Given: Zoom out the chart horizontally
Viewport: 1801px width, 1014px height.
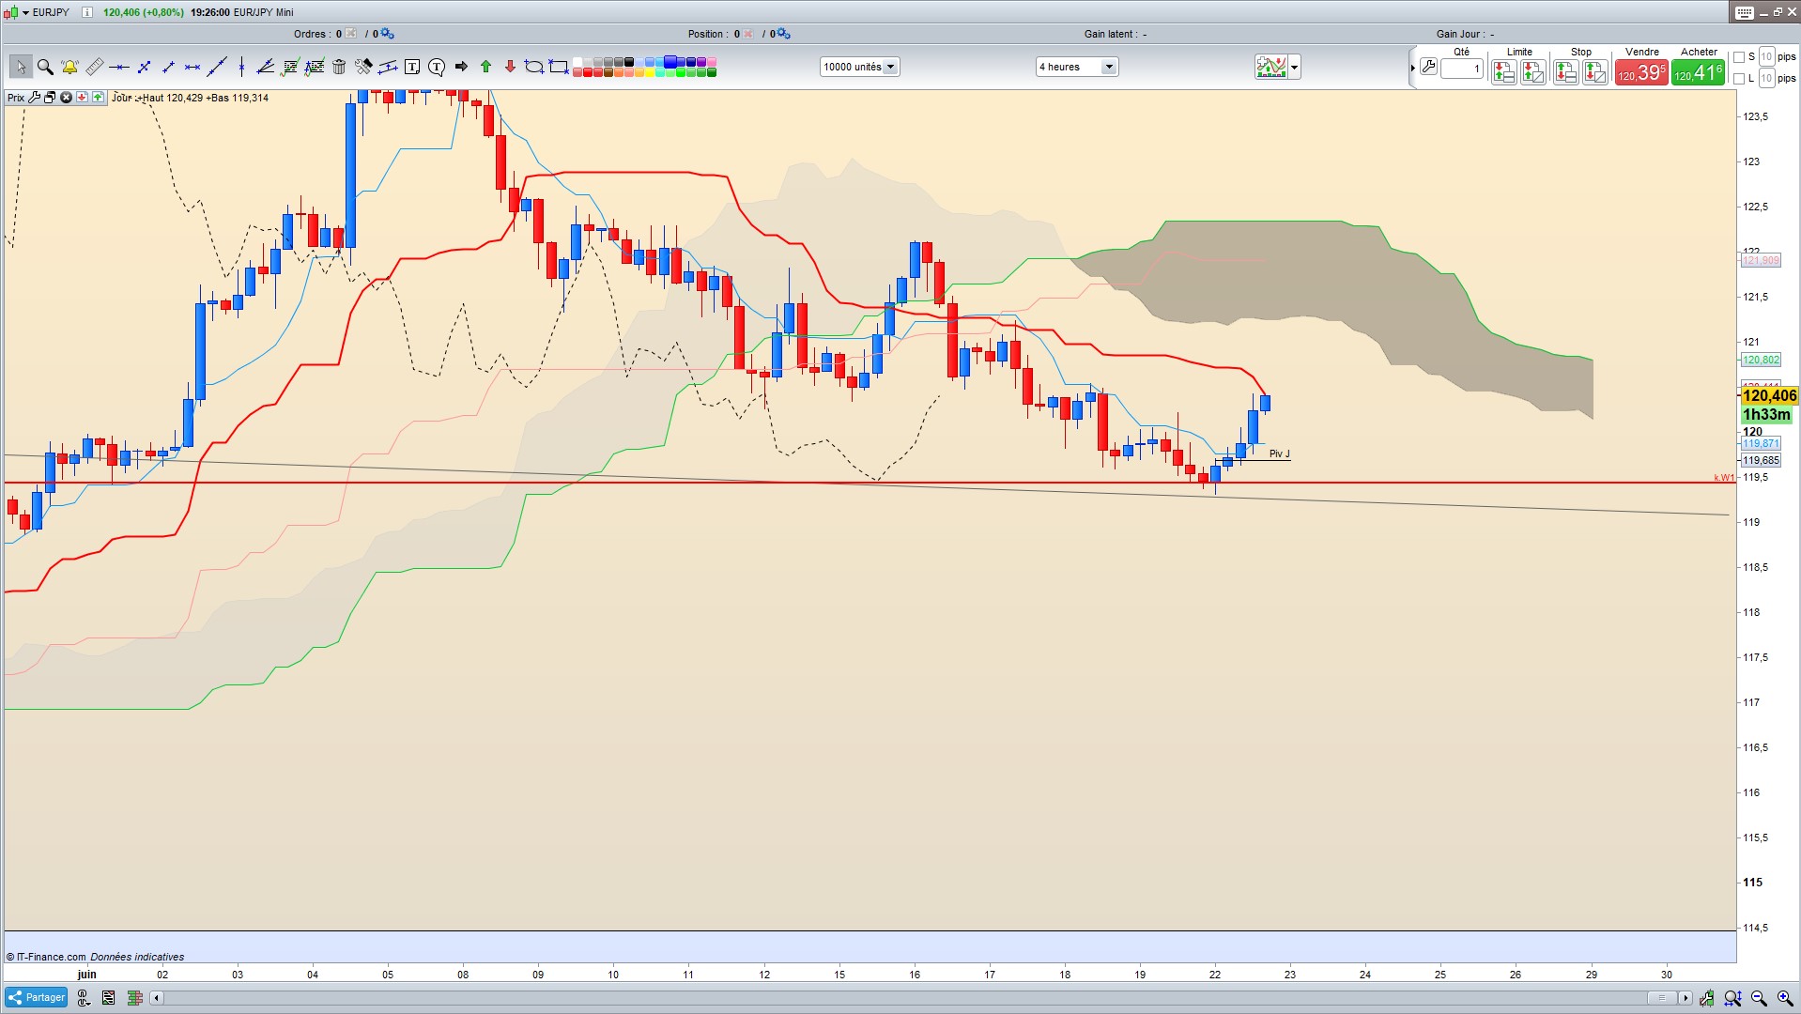Looking at the screenshot, I should tap(1759, 998).
